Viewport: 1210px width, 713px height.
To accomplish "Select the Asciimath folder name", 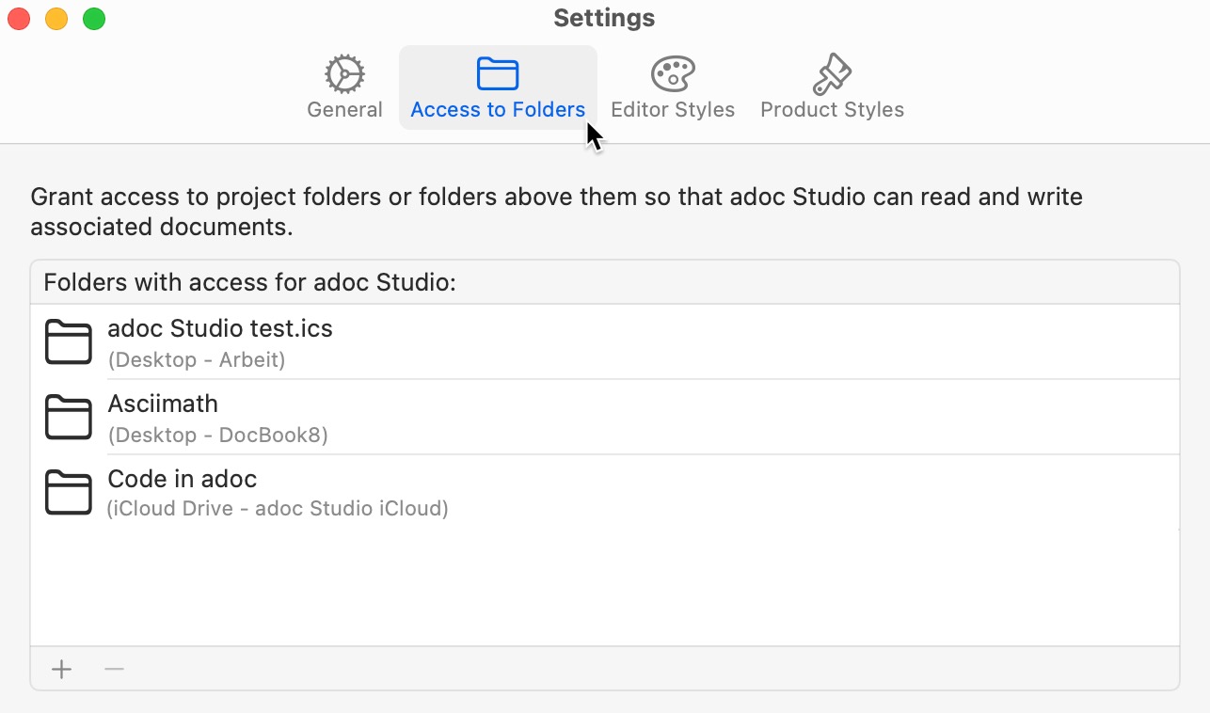I will pos(163,404).
